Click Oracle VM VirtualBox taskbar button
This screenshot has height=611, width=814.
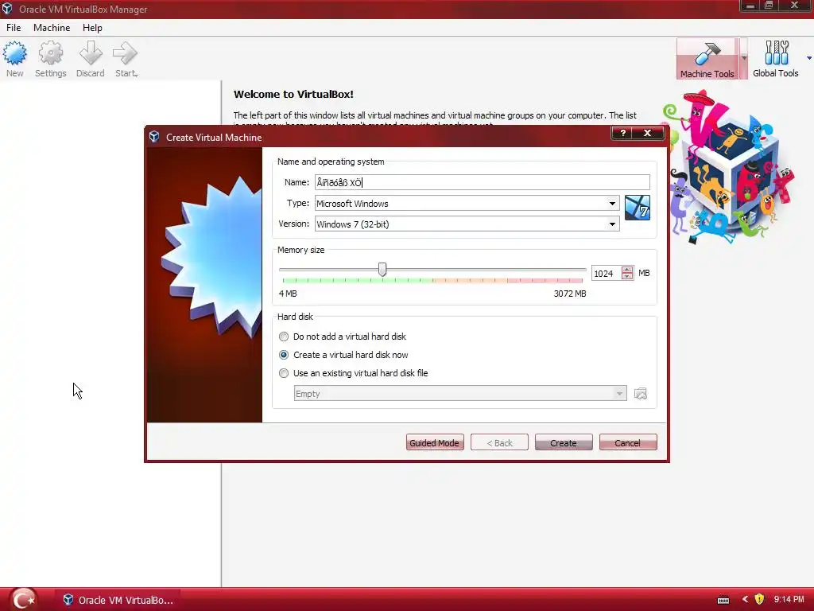pyautogui.click(x=118, y=600)
